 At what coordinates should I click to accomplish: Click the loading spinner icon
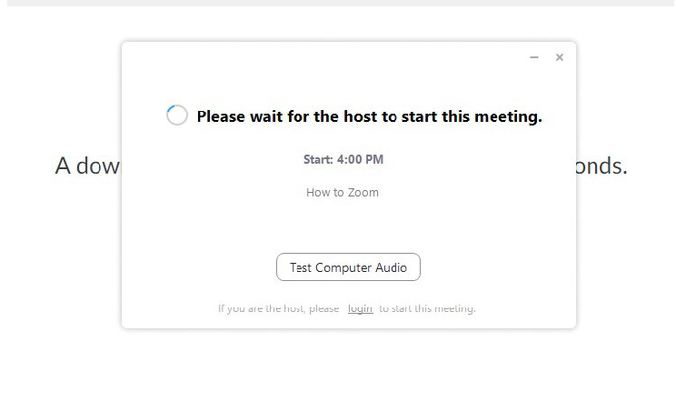coord(177,116)
